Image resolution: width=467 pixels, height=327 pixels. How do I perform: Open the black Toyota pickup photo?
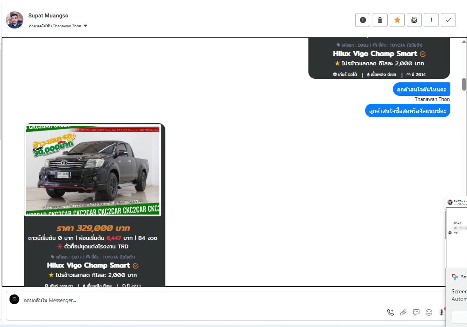pos(93,170)
